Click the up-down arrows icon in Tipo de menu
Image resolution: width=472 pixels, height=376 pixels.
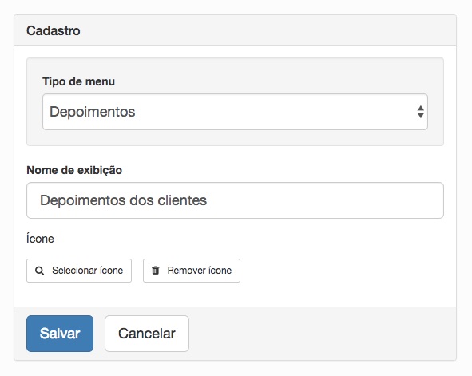click(x=421, y=112)
